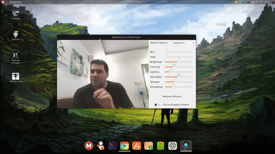Open the Makulu Voice microphone desktop icon
This screenshot has width=275, height=154.
pyautogui.click(x=15, y=77)
